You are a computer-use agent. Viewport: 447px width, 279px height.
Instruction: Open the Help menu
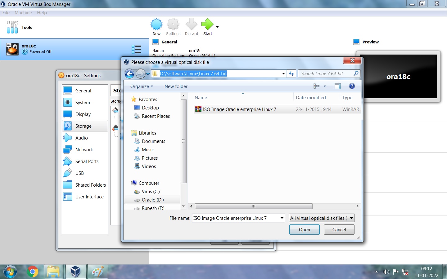pos(42,13)
